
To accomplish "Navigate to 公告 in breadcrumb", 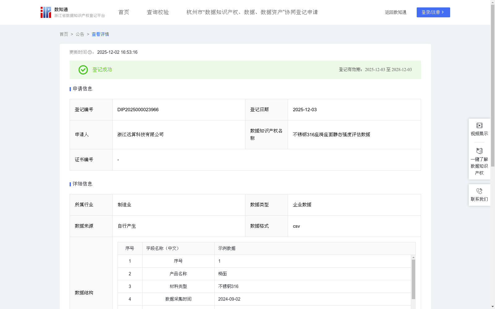I will pyautogui.click(x=80, y=34).
